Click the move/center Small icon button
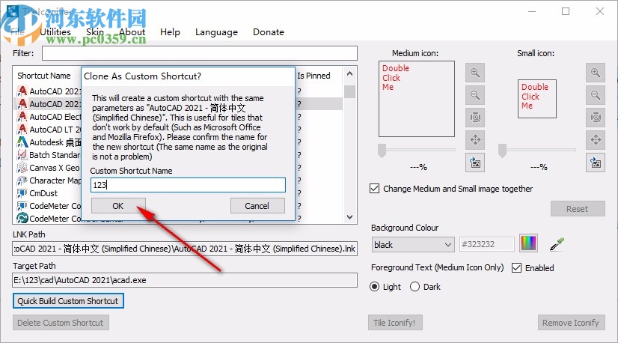The width and height of the screenshot is (618, 343). point(595,140)
